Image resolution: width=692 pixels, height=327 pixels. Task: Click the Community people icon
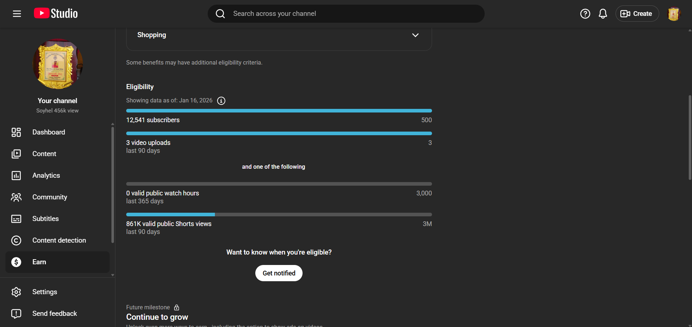click(16, 197)
